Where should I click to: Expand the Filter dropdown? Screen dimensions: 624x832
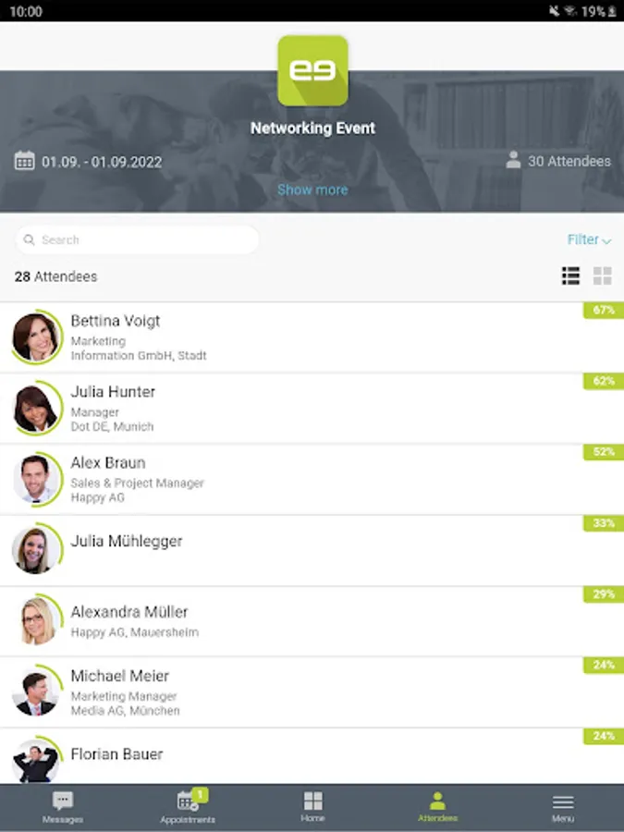(x=589, y=239)
